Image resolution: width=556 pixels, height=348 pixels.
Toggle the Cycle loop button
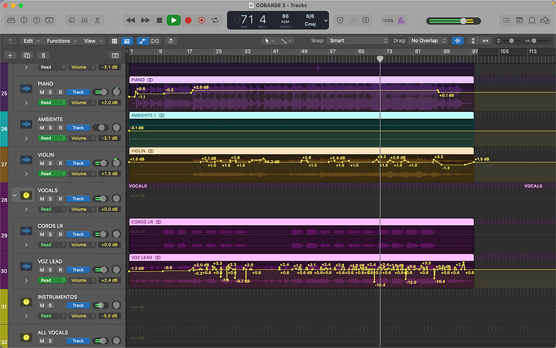coord(215,20)
